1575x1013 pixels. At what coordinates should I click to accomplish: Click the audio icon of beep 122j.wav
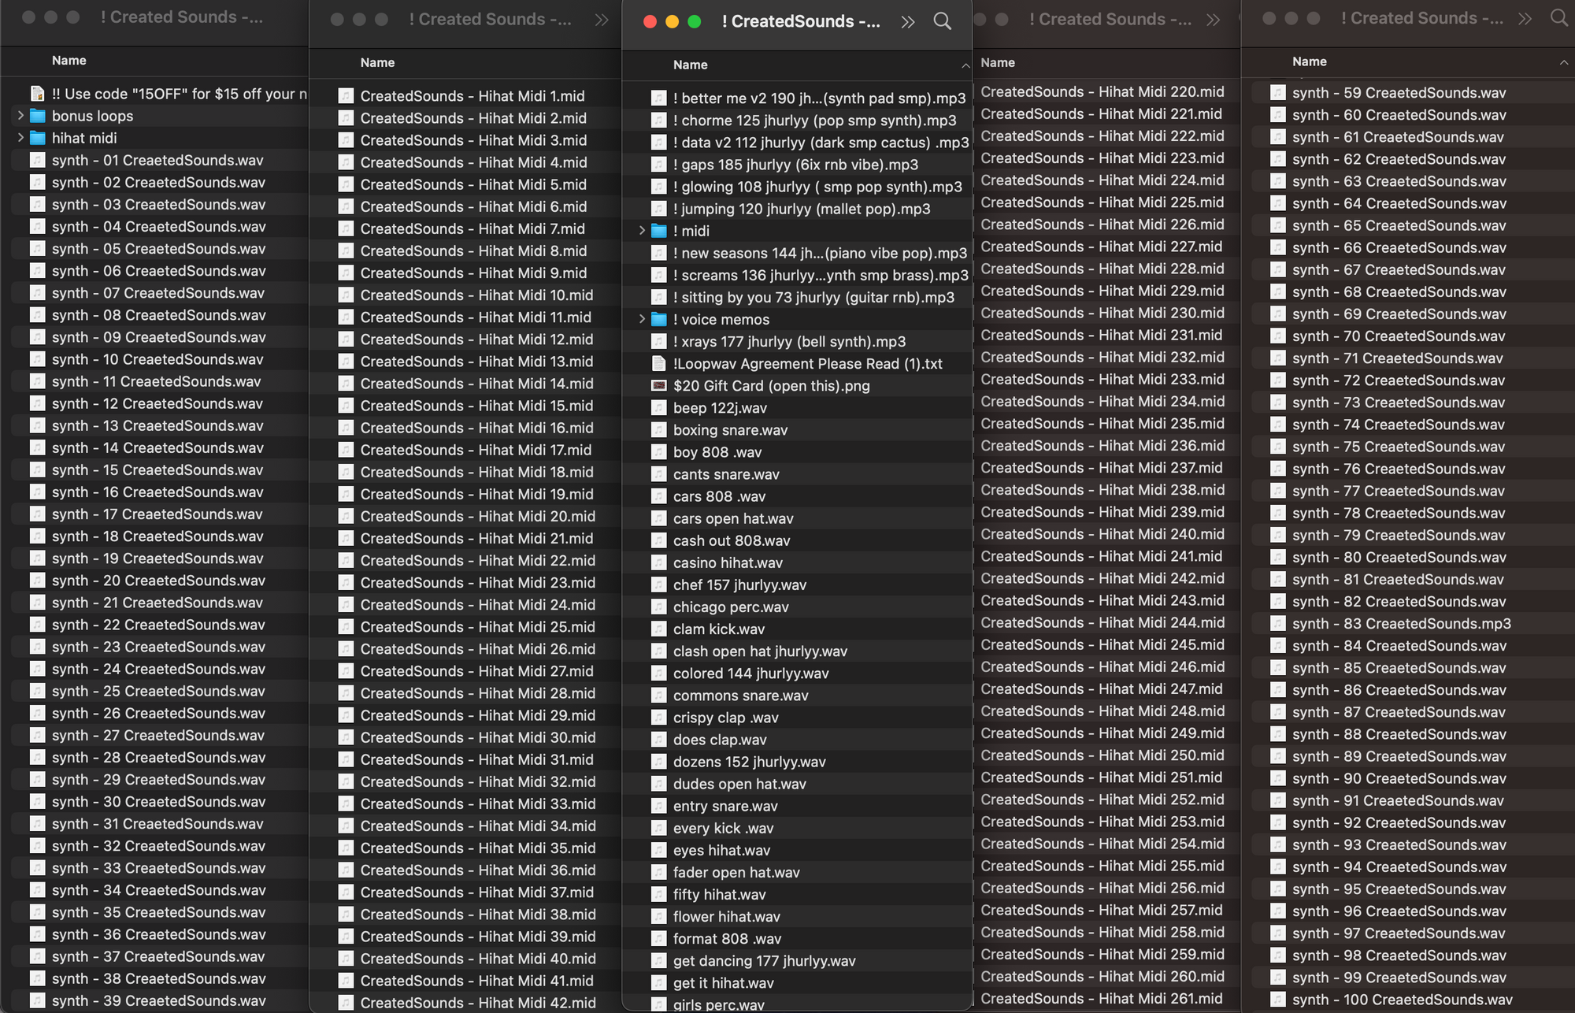point(658,408)
